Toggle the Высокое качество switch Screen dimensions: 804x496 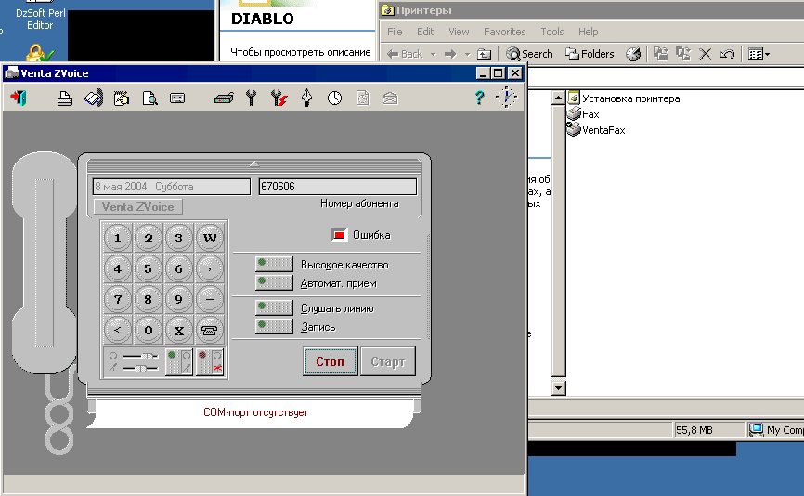274,265
